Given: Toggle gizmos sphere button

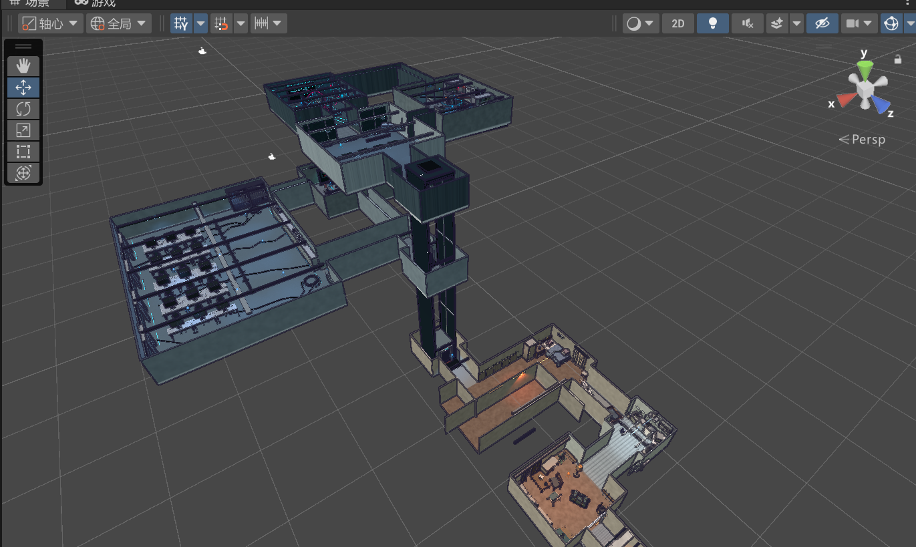Looking at the screenshot, I should (891, 23).
